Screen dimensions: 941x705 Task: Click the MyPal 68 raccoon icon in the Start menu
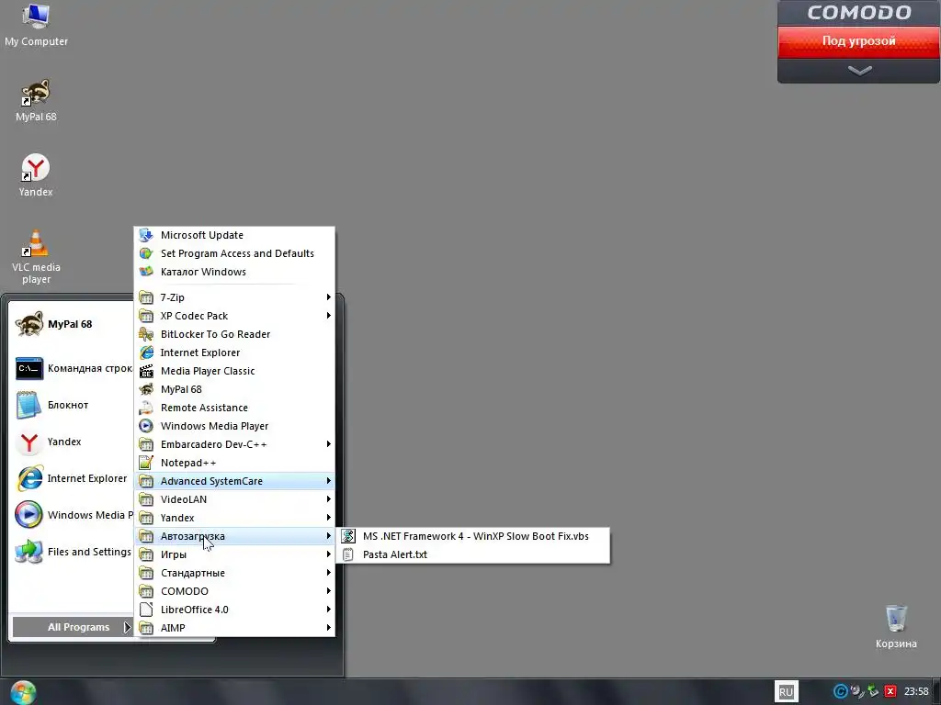[28, 324]
